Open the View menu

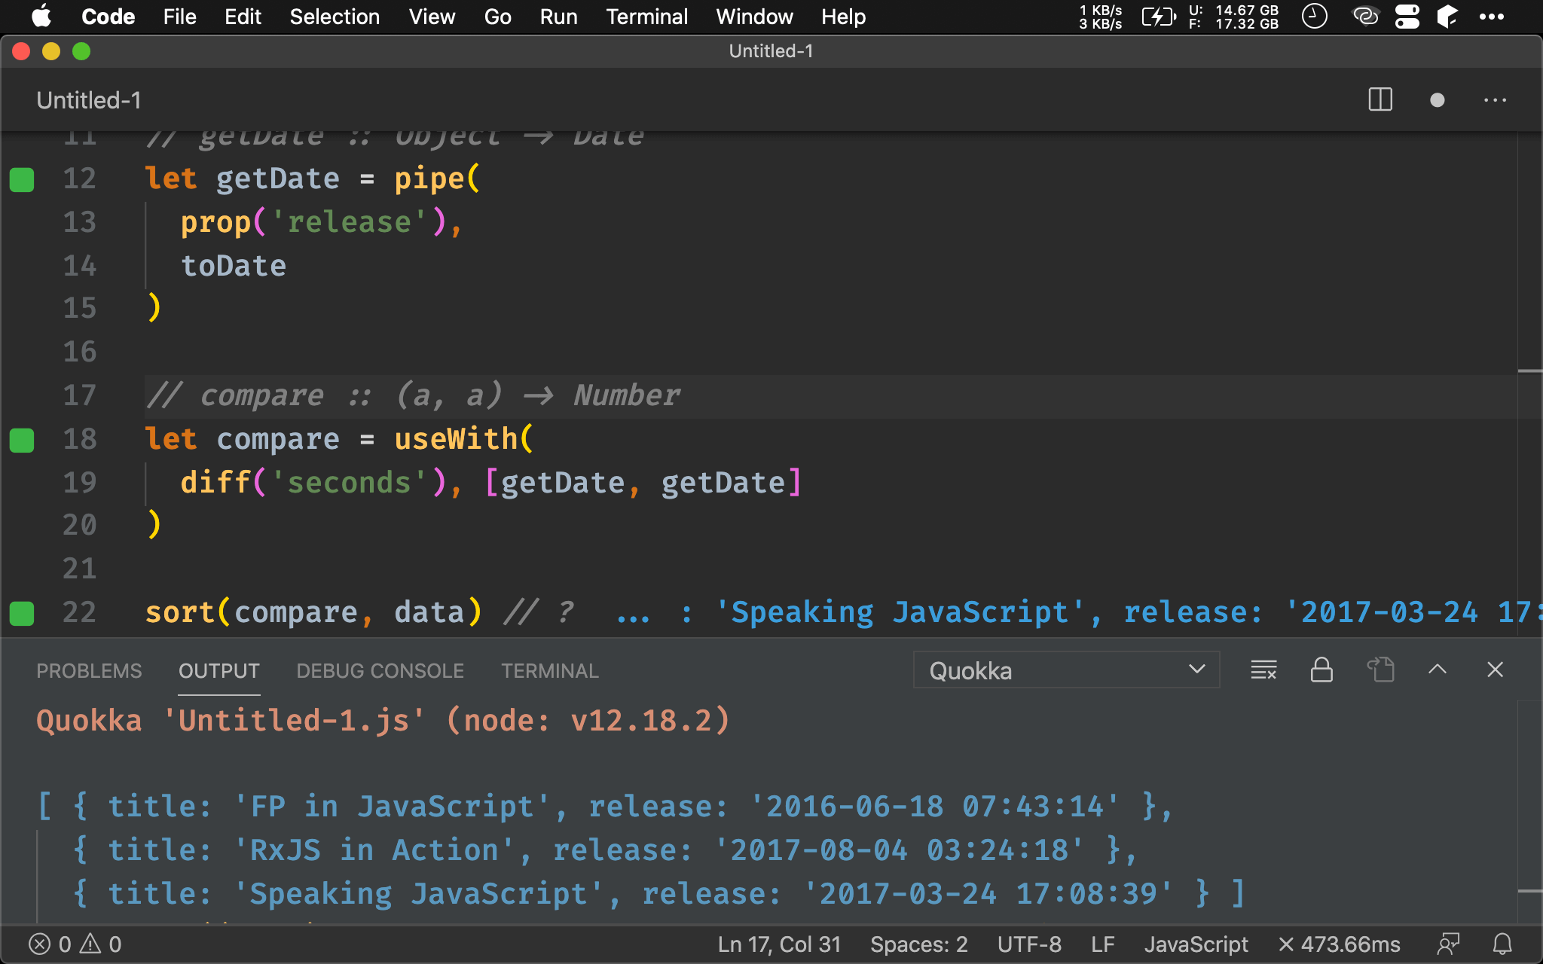[x=432, y=17]
